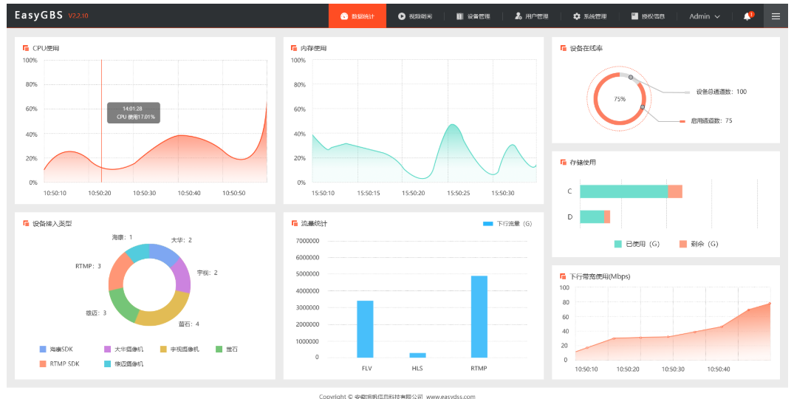
Task: Open the www.easydss.com footer link
Action: 451,397
